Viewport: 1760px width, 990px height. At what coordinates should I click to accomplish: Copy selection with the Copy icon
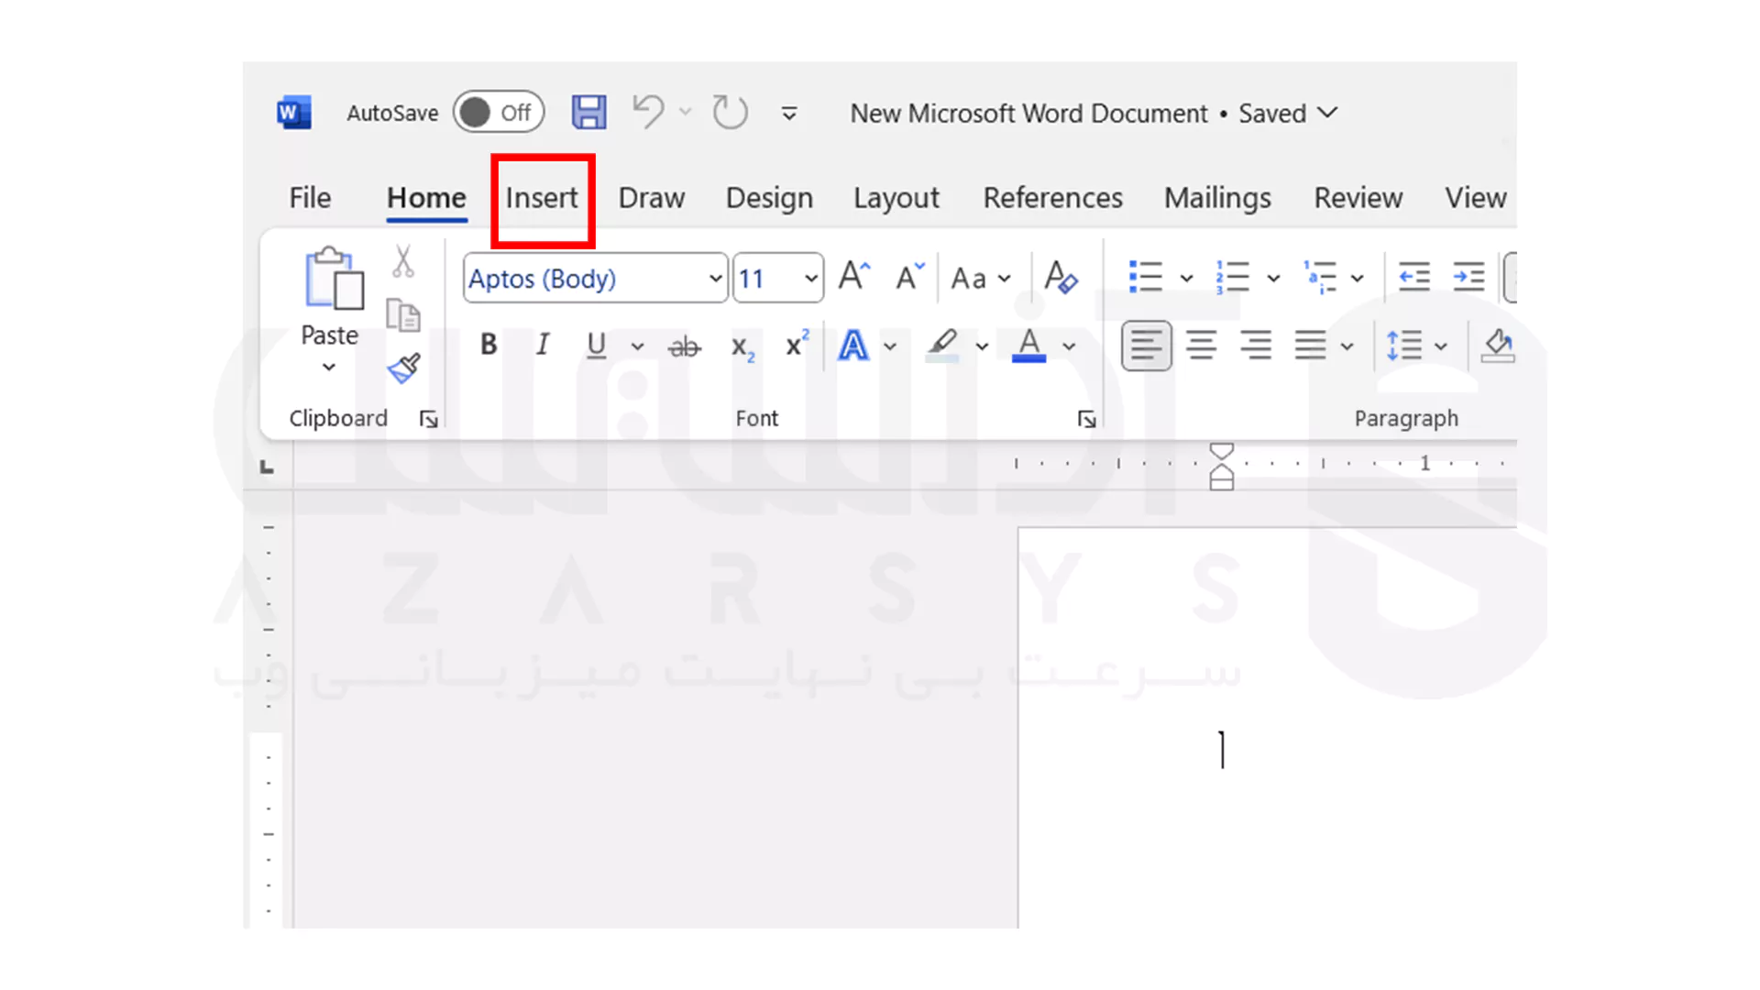(402, 314)
